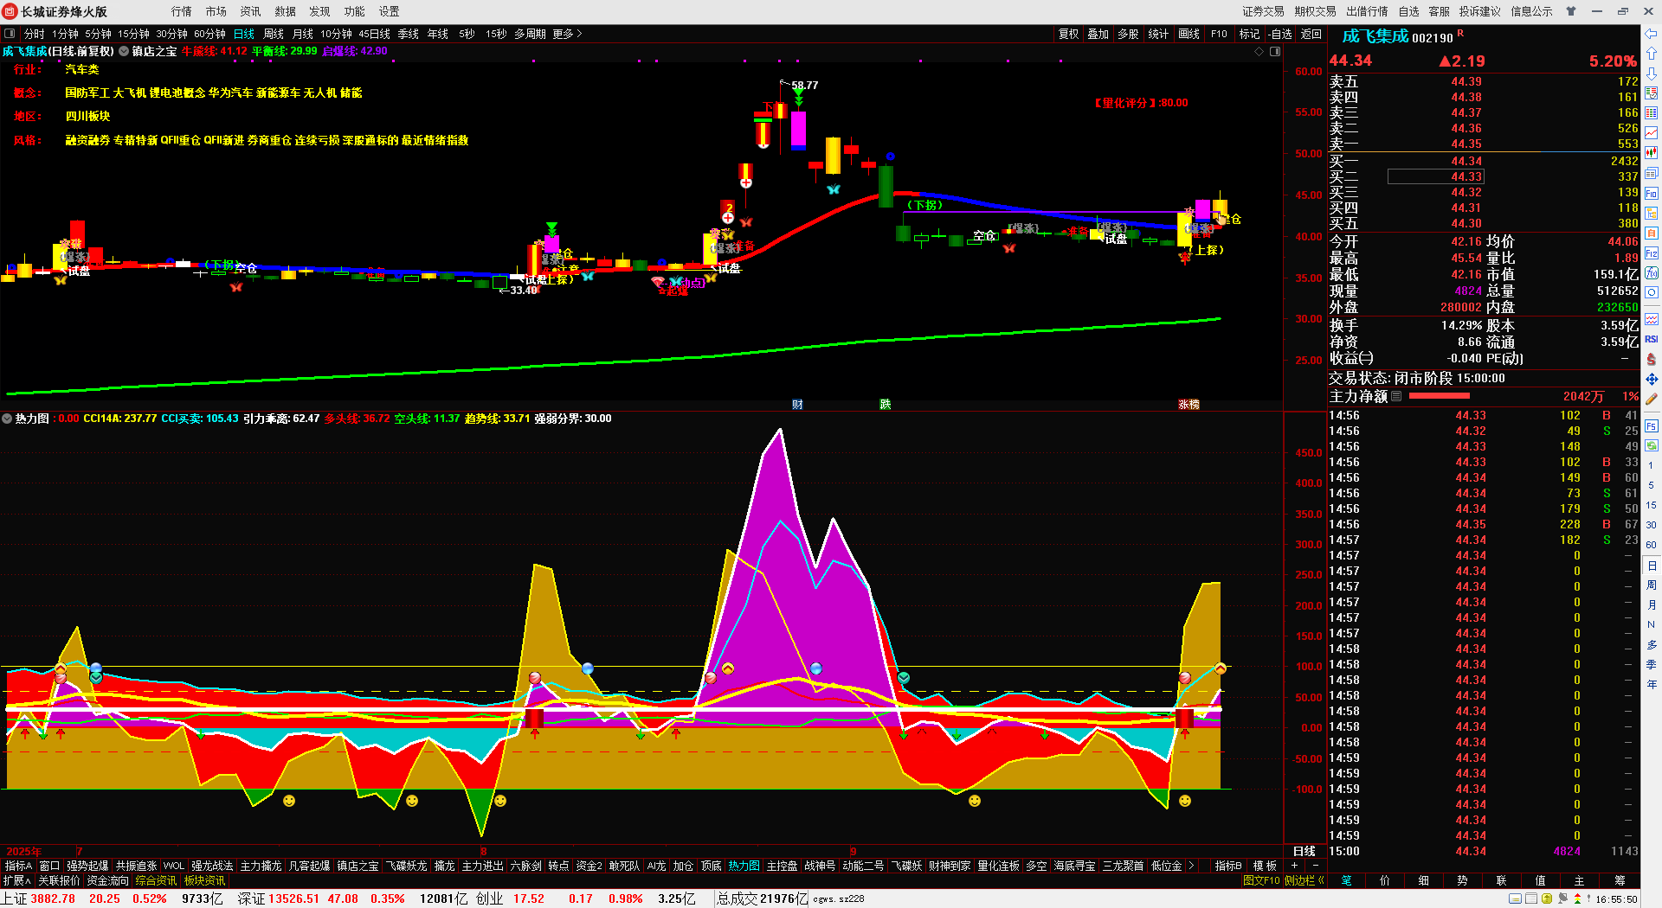The height and width of the screenshot is (908, 1662).
Task: Click the yellow coin icon in status bar
Action: (1547, 898)
